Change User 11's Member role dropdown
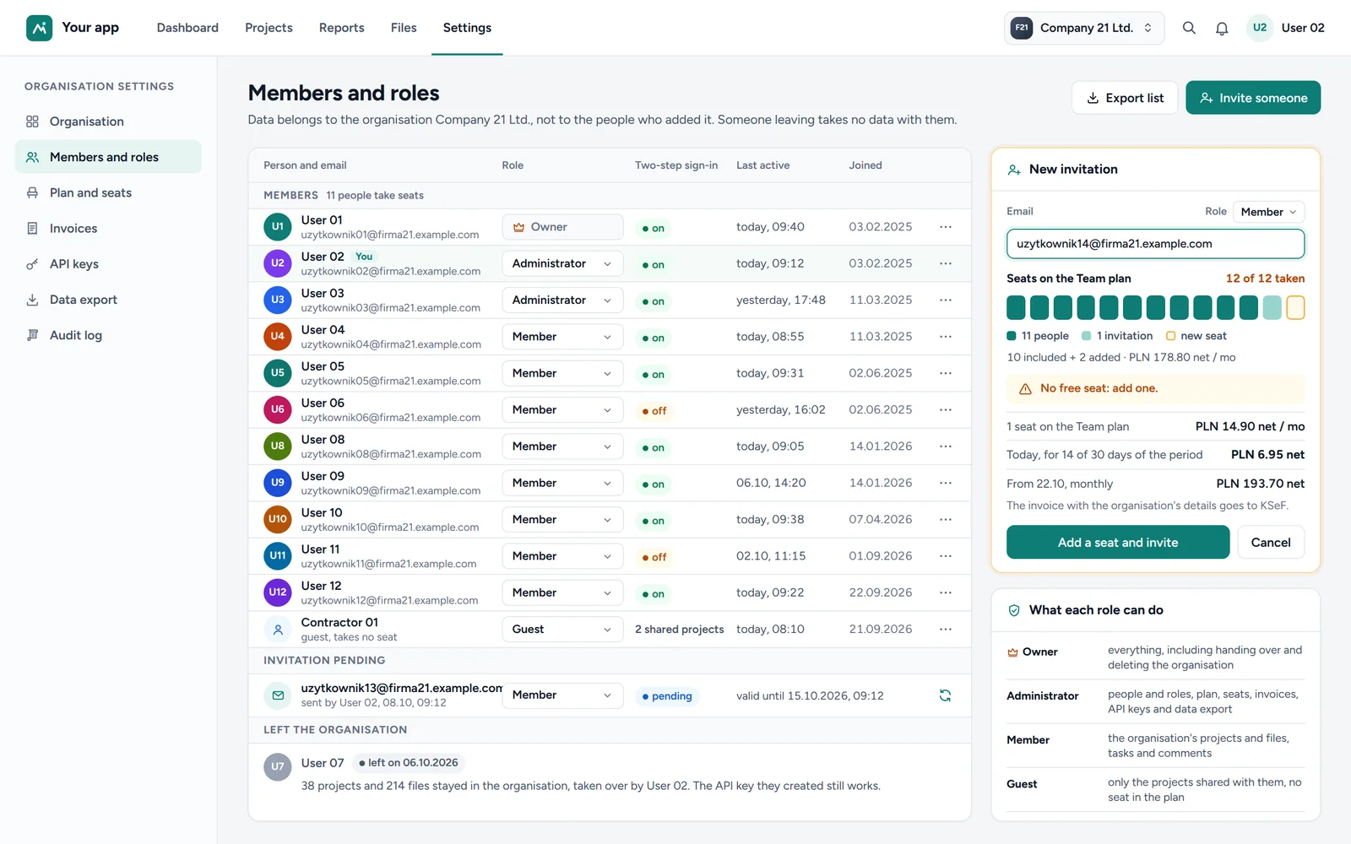Image resolution: width=1351 pixels, height=844 pixels. click(x=562, y=556)
